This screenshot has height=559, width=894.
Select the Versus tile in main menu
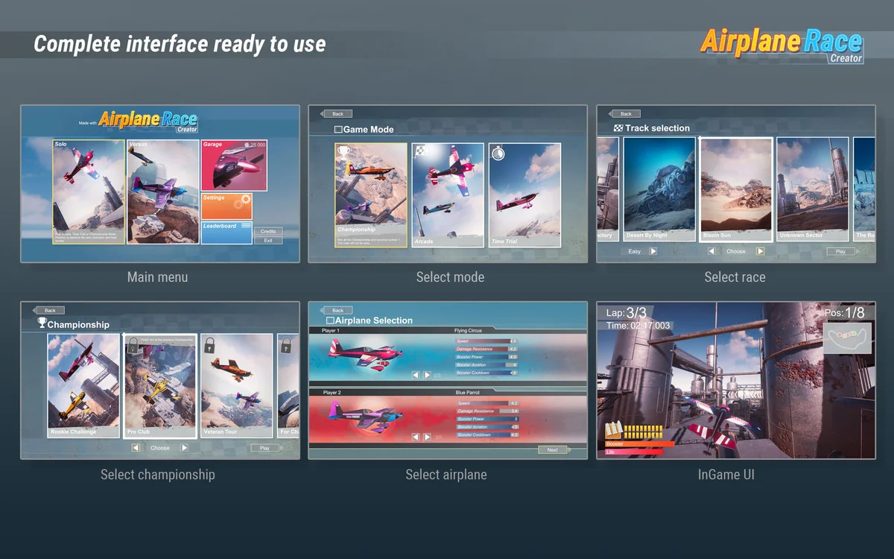(162, 192)
